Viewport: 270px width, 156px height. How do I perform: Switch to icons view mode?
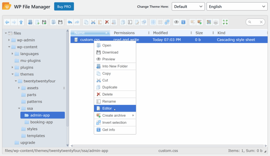coord(160,22)
